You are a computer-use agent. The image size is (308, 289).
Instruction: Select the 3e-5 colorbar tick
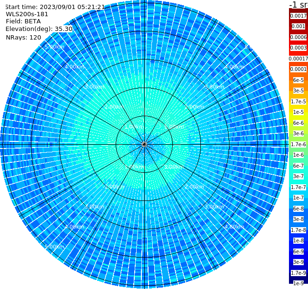298,90
